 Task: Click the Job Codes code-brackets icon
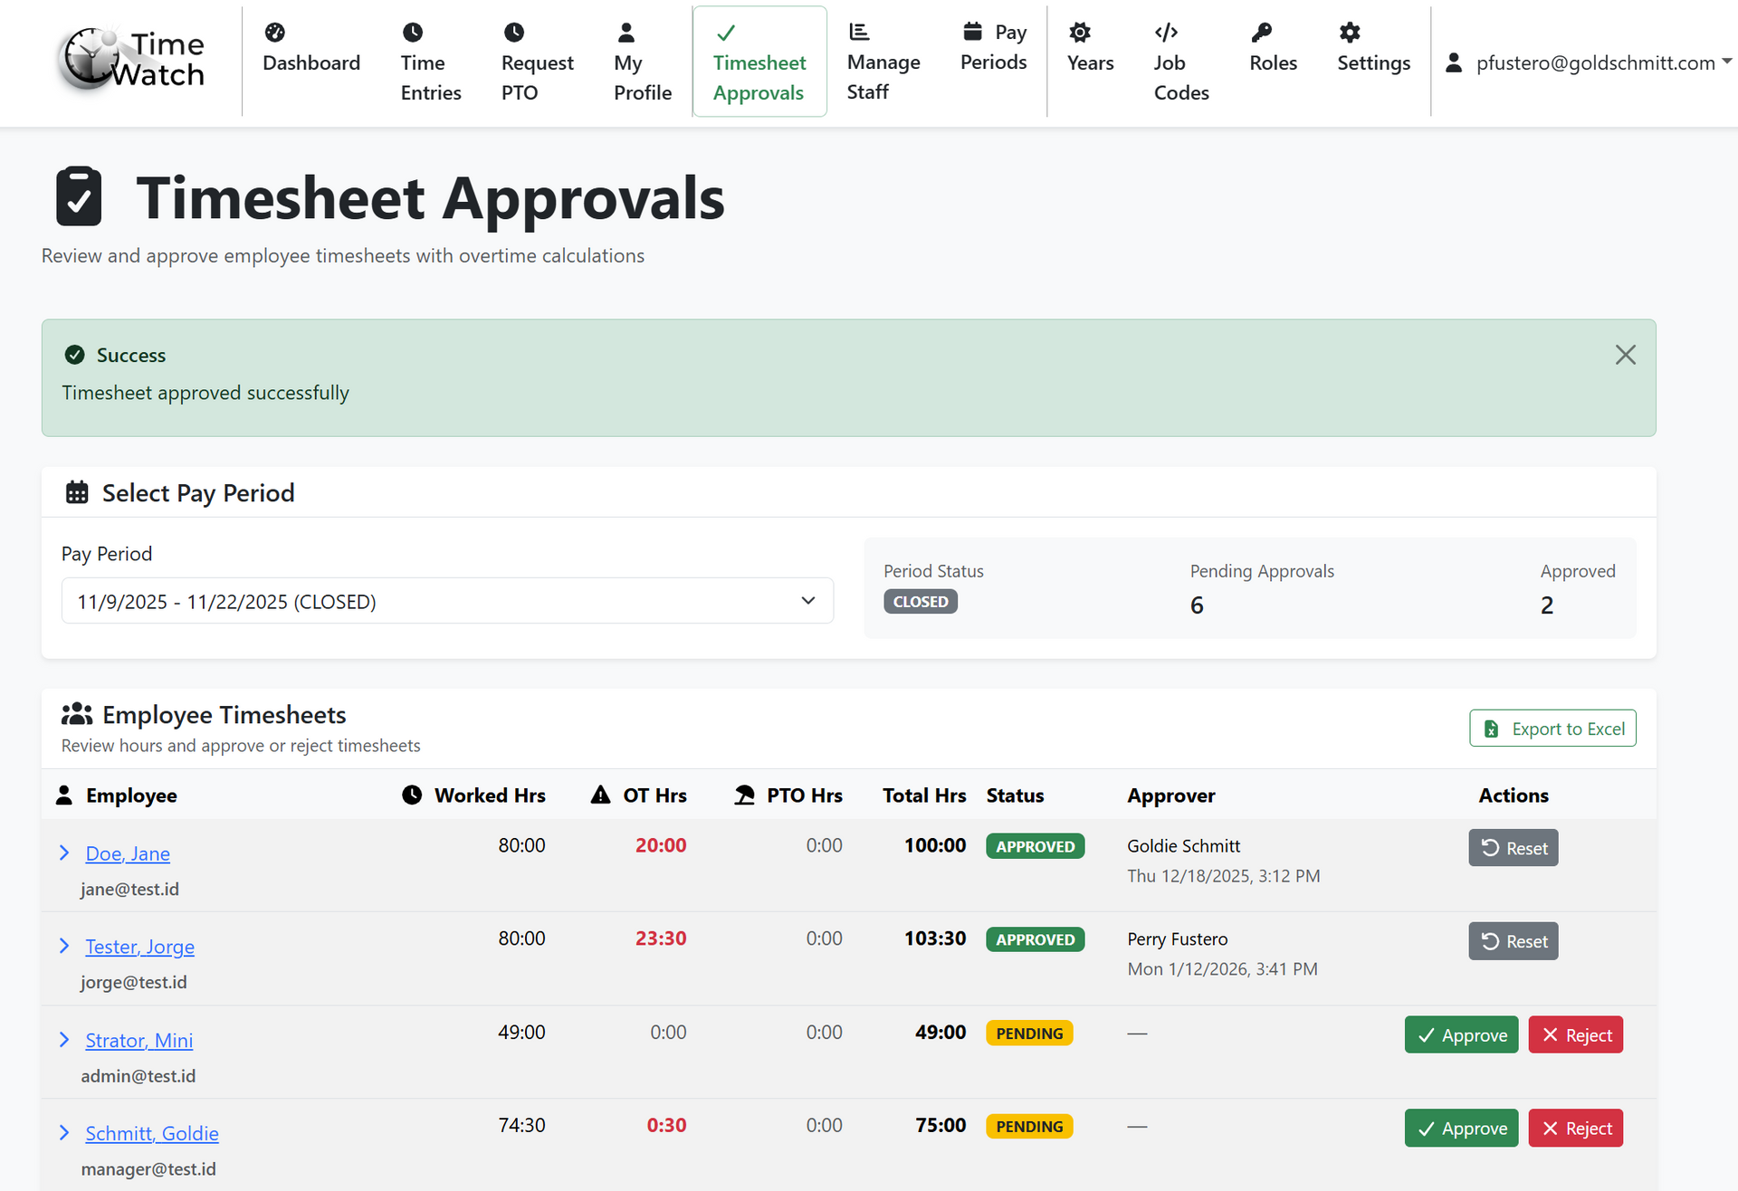tap(1166, 33)
